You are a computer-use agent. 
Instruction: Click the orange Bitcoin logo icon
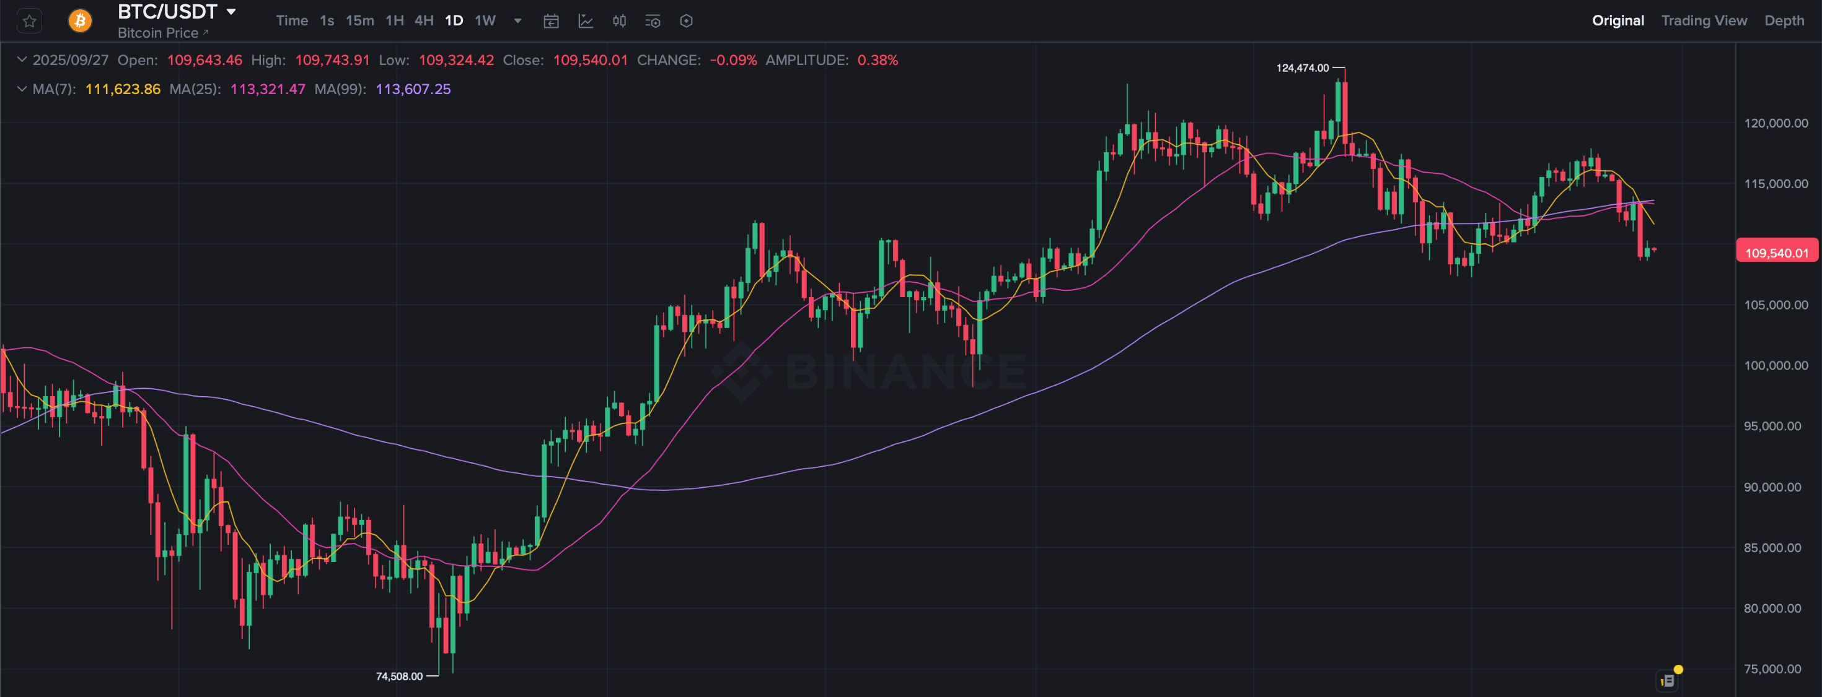(80, 21)
